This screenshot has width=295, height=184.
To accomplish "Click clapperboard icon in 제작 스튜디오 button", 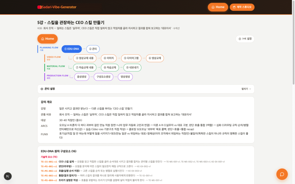I will [x=234, y=7].
